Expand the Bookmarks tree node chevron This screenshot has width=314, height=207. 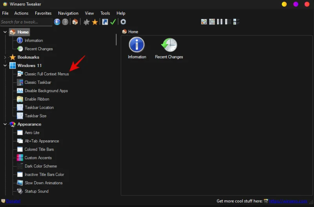click(5, 57)
